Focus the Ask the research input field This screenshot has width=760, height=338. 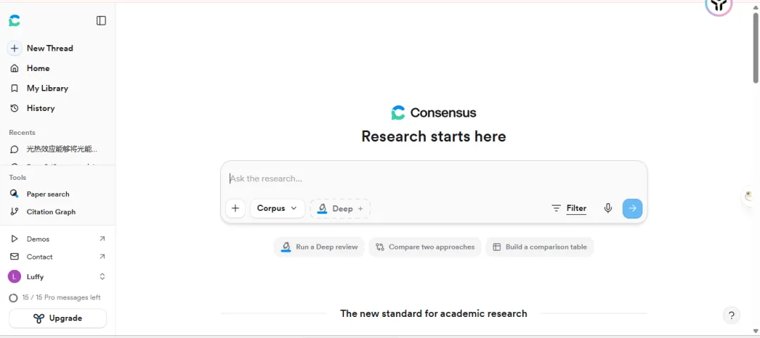(433, 178)
